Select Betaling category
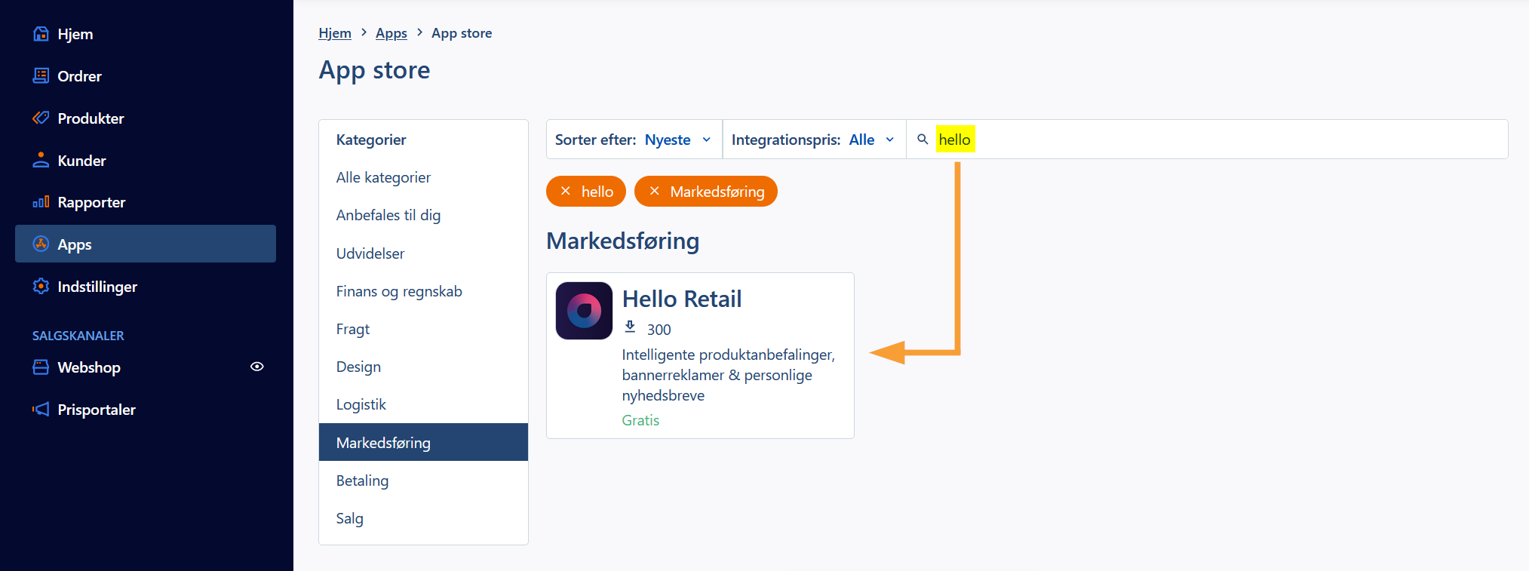Image resolution: width=1529 pixels, height=571 pixels. point(423,480)
